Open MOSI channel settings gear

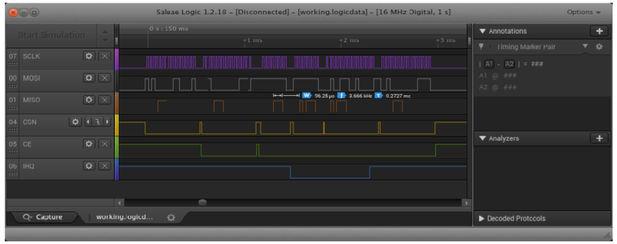click(89, 78)
